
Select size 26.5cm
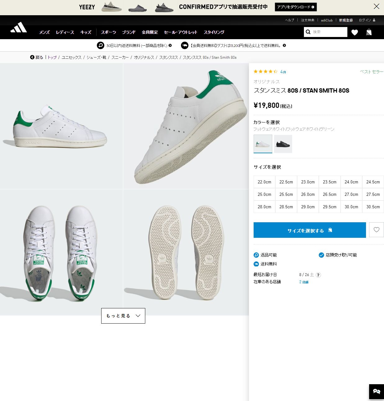click(x=329, y=195)
